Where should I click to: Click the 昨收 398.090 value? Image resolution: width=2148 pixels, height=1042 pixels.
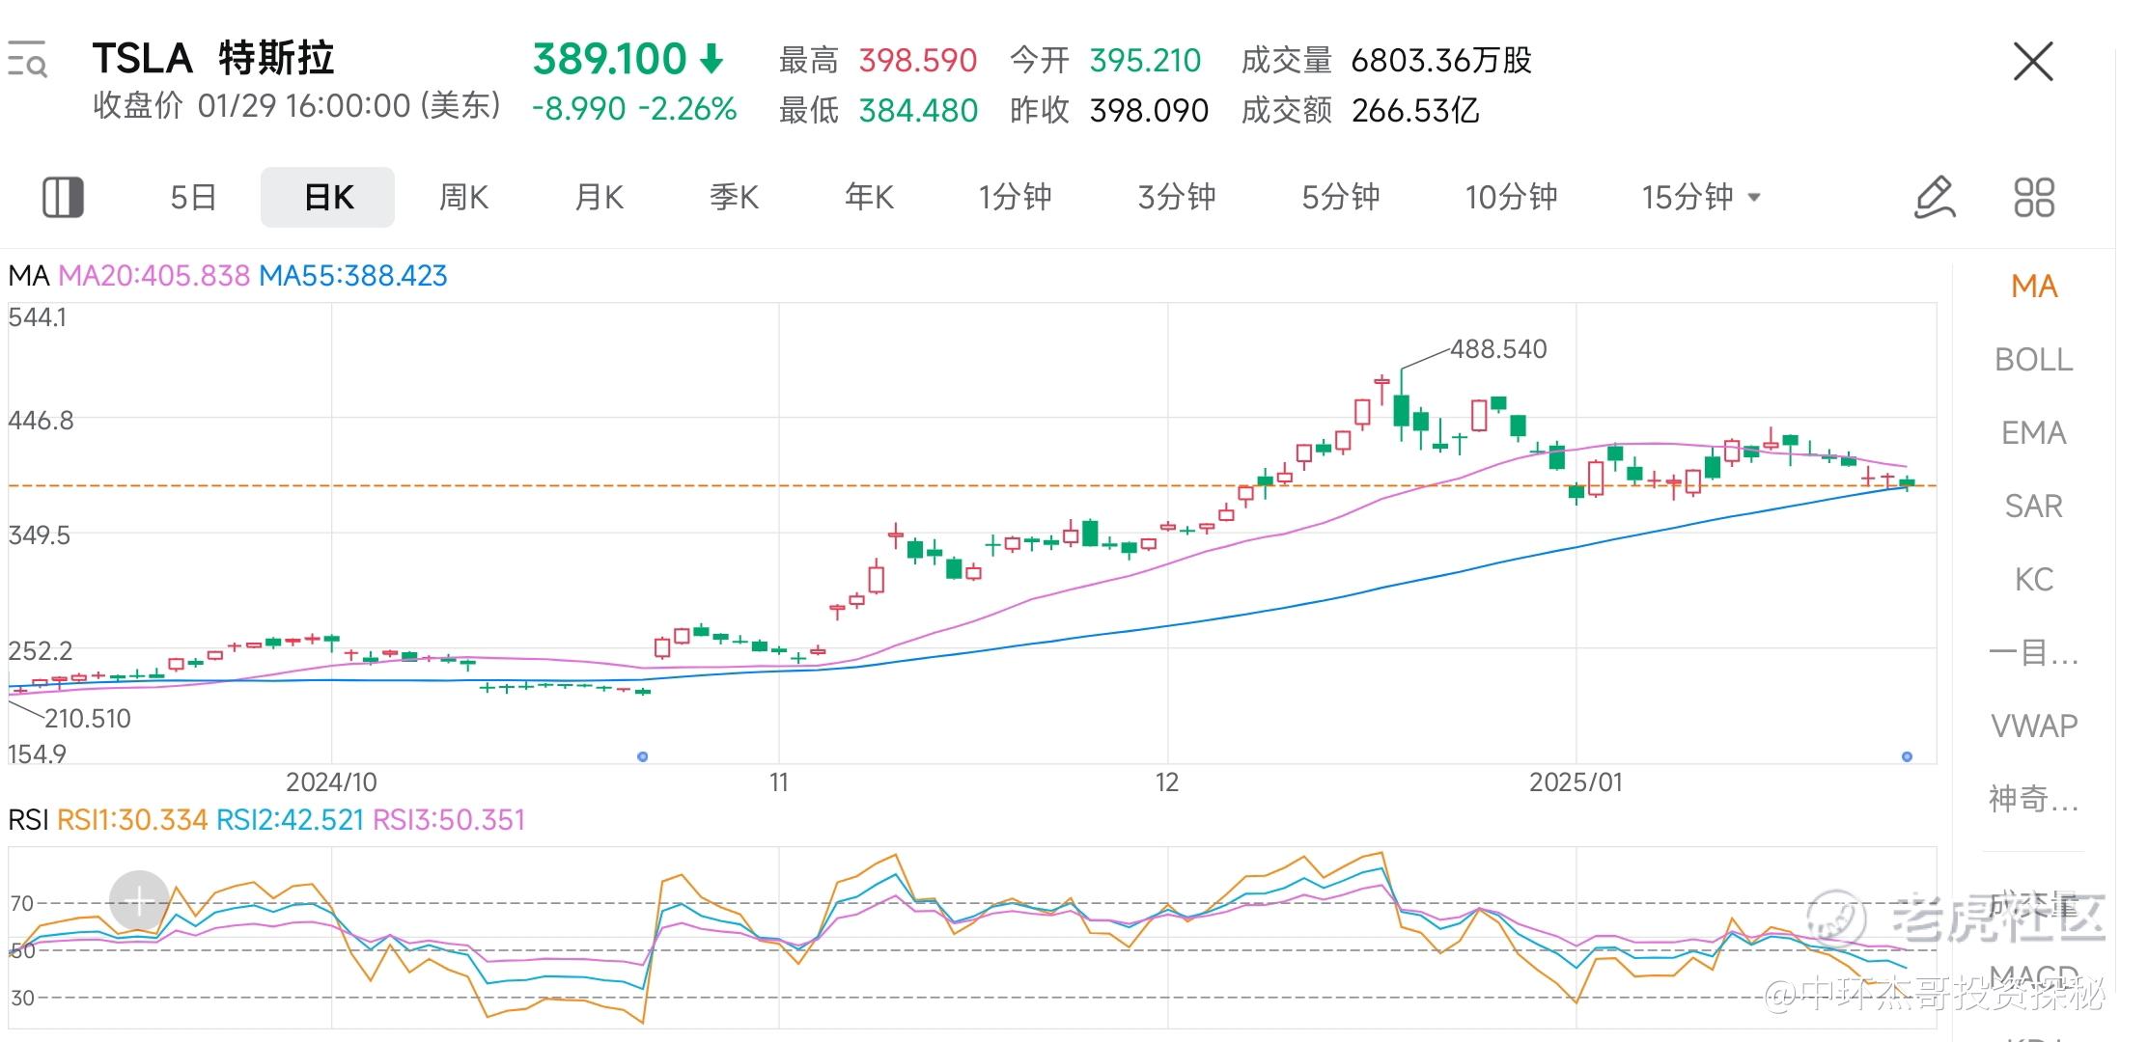coord(1149,111)
